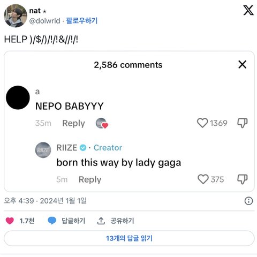Click the 답글하기 reply bubble icon

[x=52, y=221]
